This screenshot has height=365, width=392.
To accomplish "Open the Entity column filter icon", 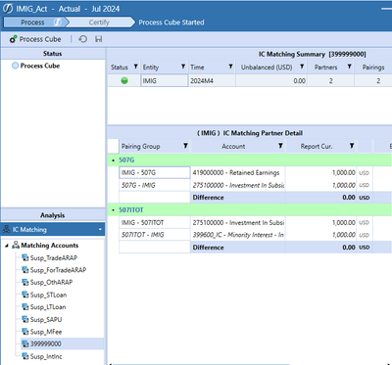I will click(183, 67).
